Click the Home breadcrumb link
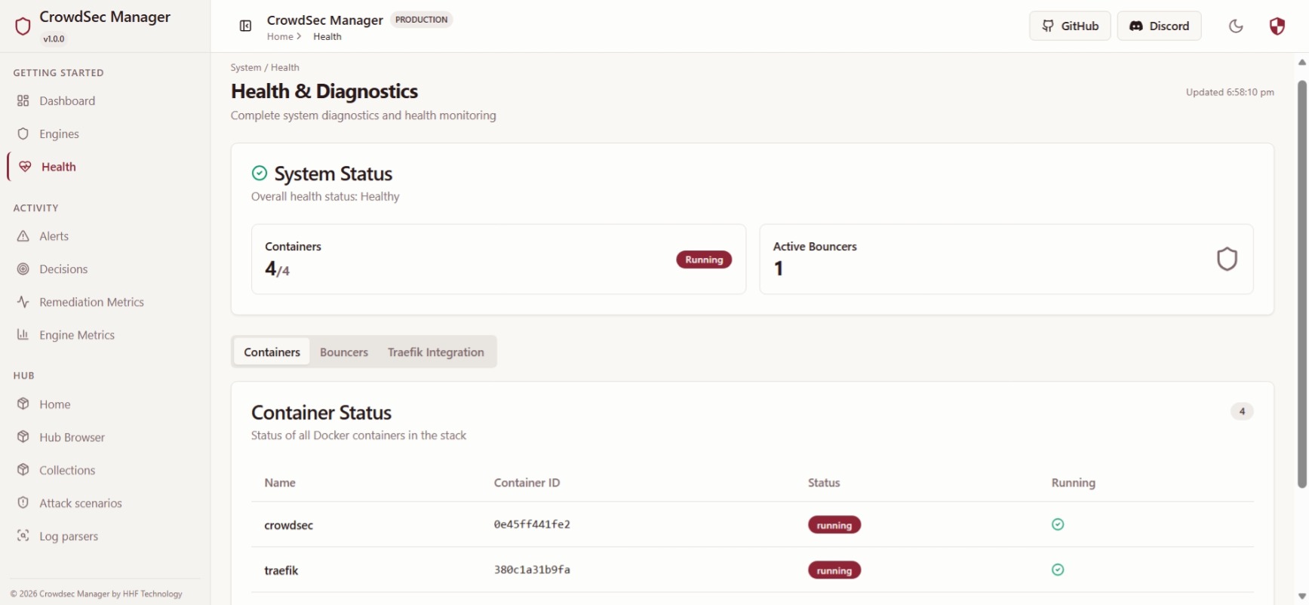The width and height of the screenshot is (1309, 605). (x=280, y=36)
